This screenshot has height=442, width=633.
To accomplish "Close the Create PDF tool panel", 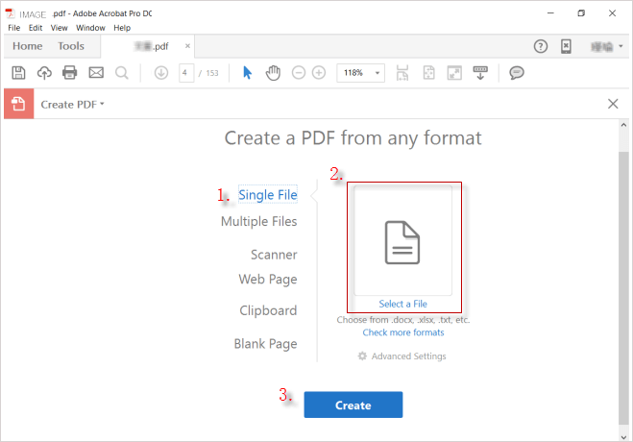I will tap(613, 104).
